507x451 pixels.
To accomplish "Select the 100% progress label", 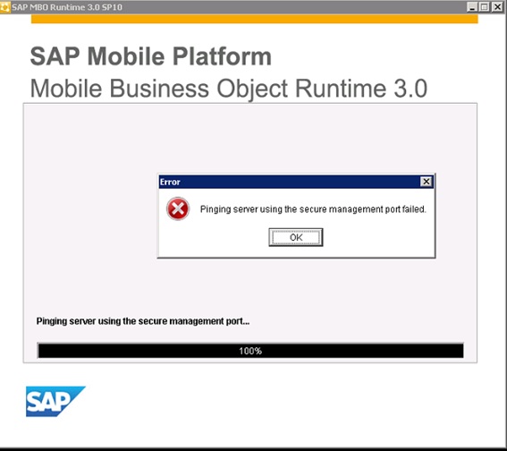I will 250,351.
